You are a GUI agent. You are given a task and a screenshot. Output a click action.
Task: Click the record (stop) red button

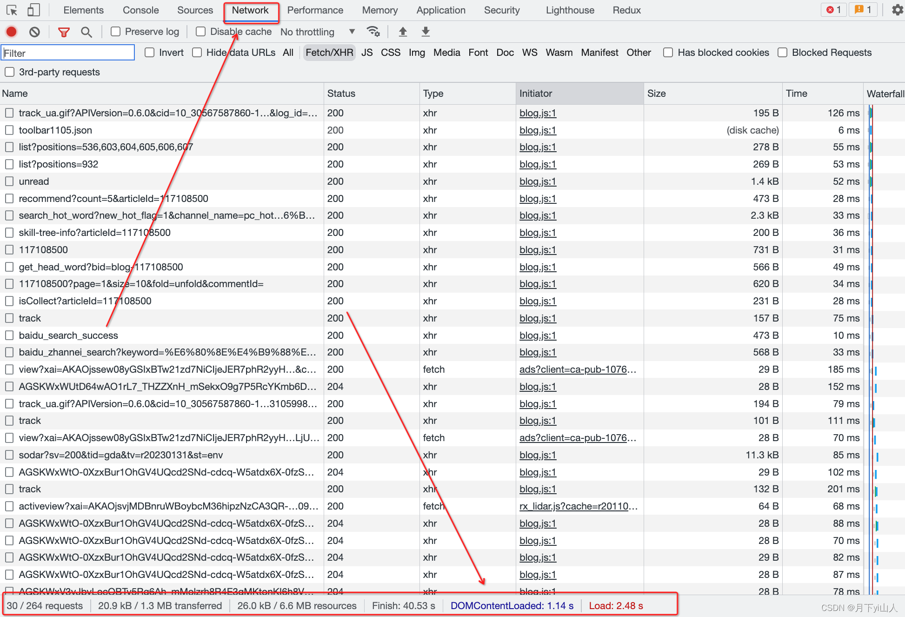click(13, 32)
